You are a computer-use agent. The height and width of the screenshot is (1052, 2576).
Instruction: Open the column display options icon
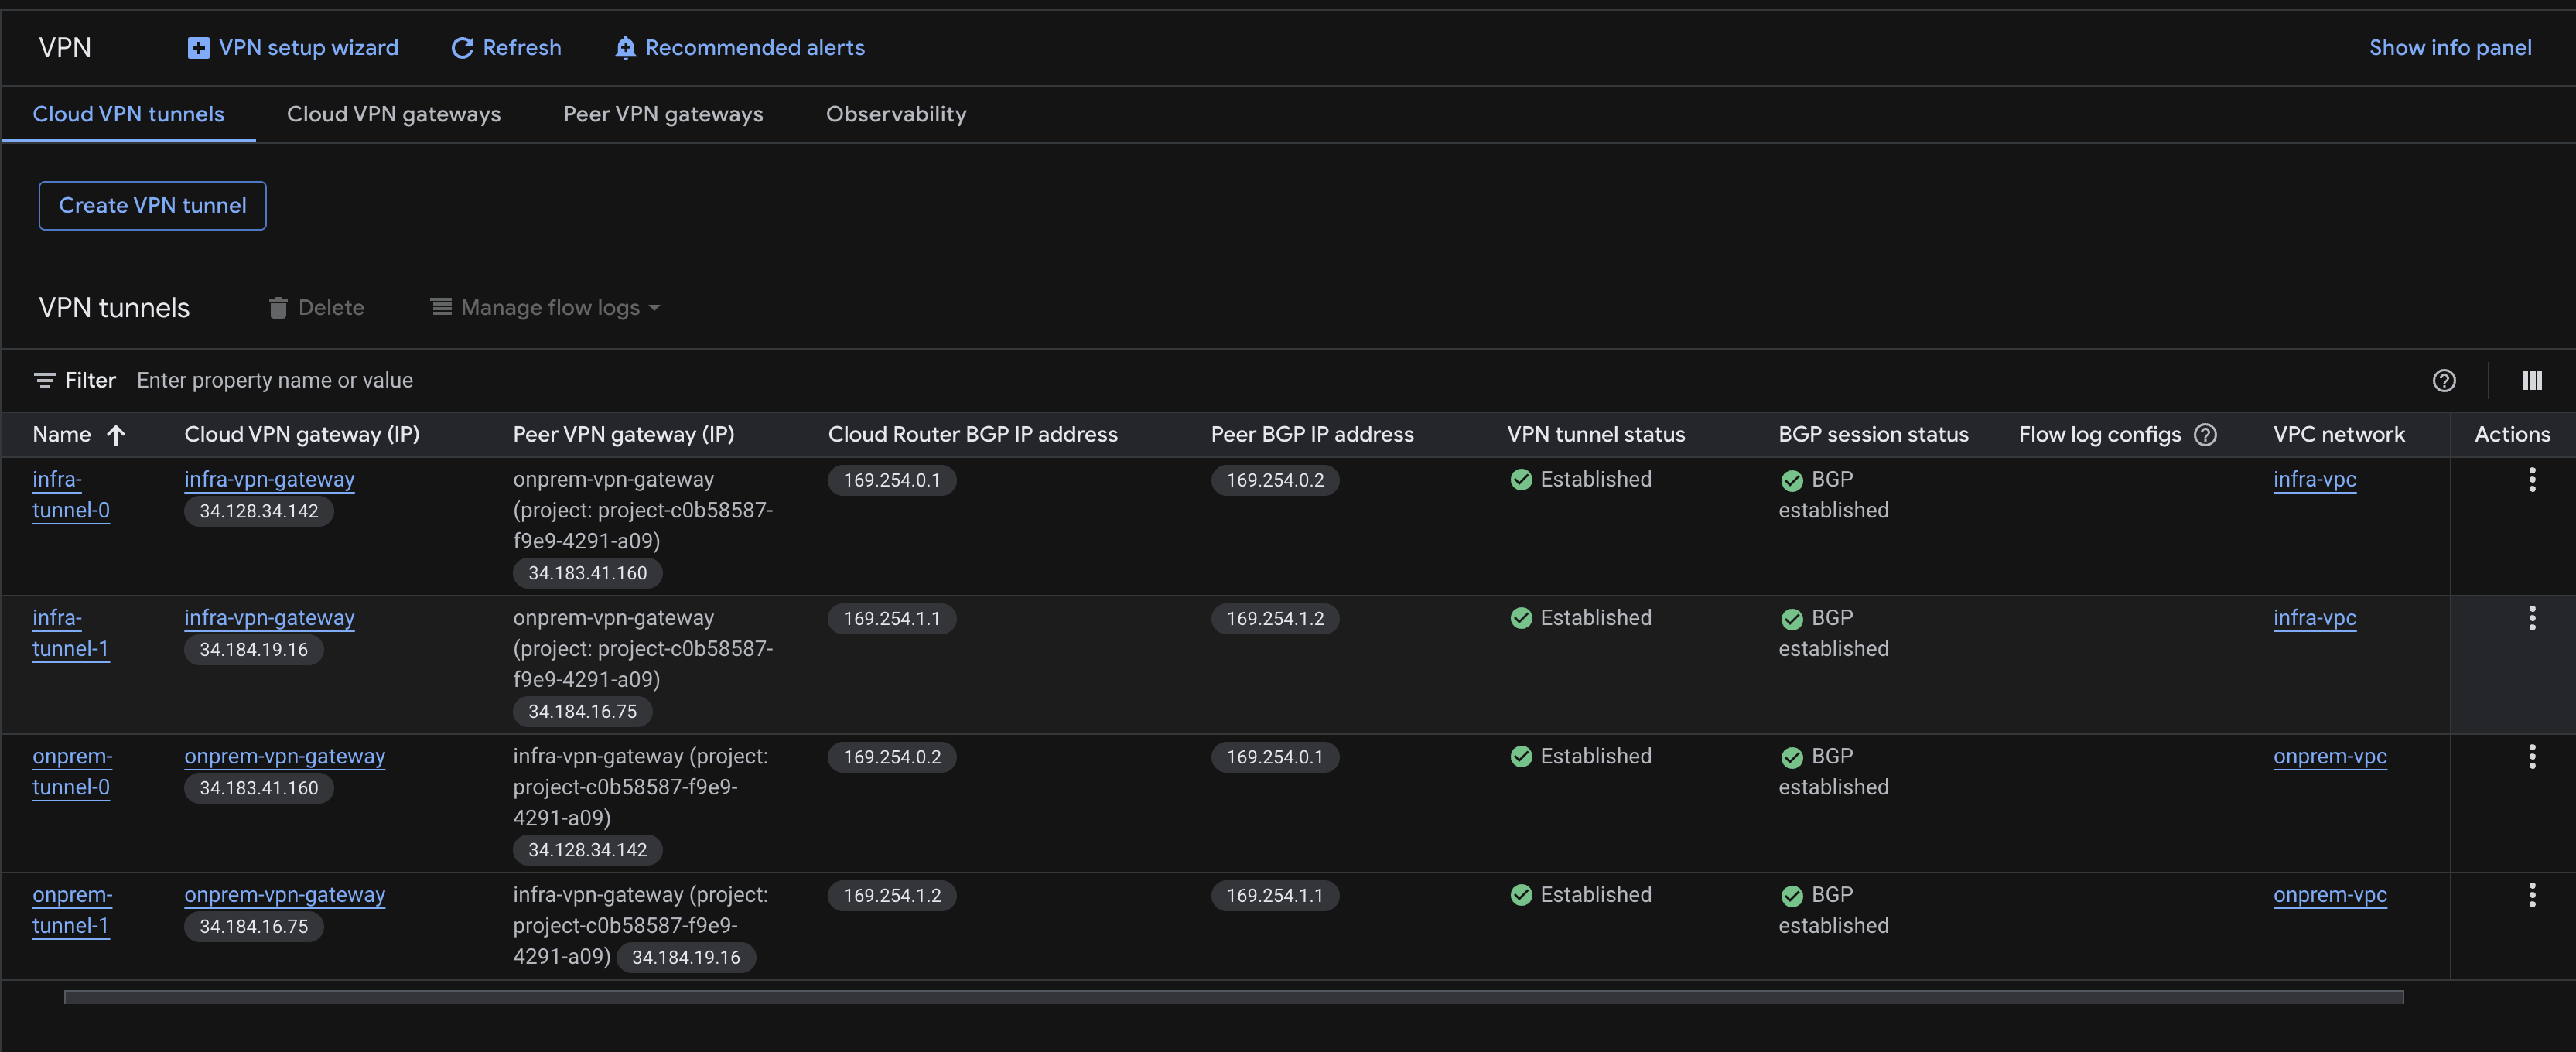pos(2533,380)
